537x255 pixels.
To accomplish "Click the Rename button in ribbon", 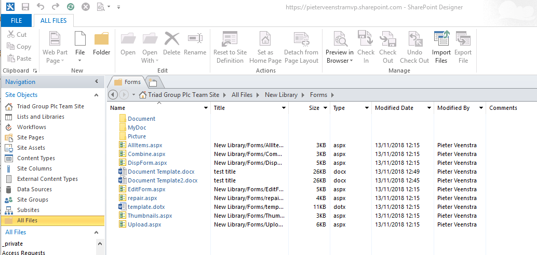I will tap(195, 44).
